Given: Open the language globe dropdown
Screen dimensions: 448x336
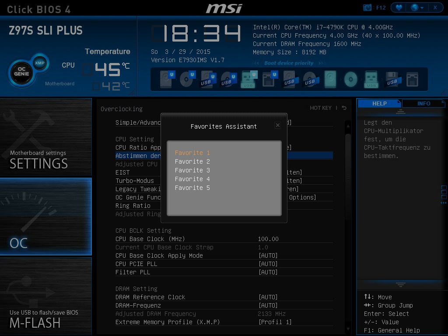Looking at the screenshot, I should [417, 7].
